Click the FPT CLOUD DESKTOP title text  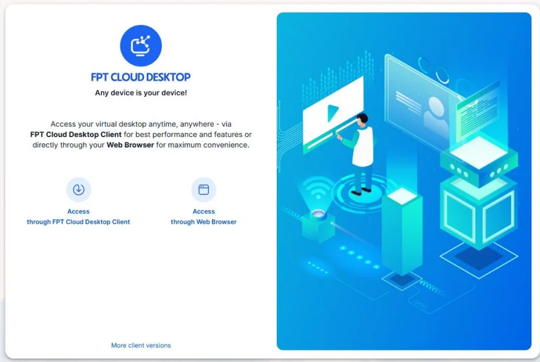pyautogui.click(x=141, y=77)
